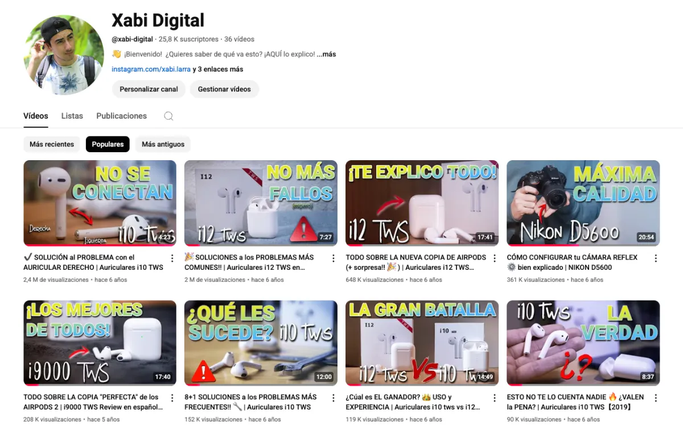Viewport: 683px width, 430px height.
Task: Click the '208 K visualizaciones' text
Action: point(52,419)
